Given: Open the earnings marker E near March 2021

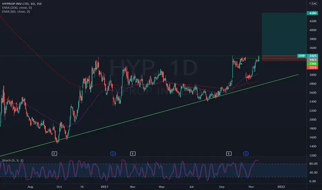Looking at the screenshot, I should (133, 153).
